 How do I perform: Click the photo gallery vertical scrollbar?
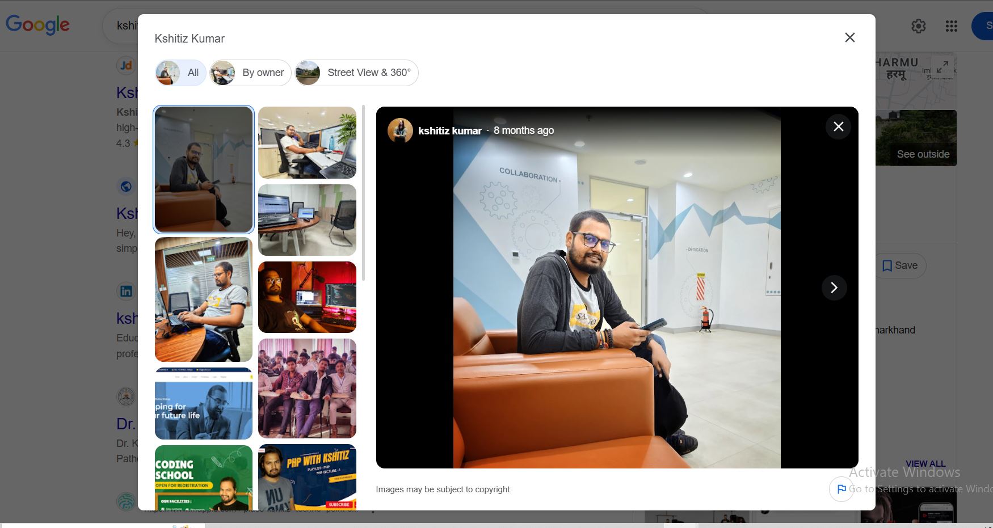coord(363,193)
